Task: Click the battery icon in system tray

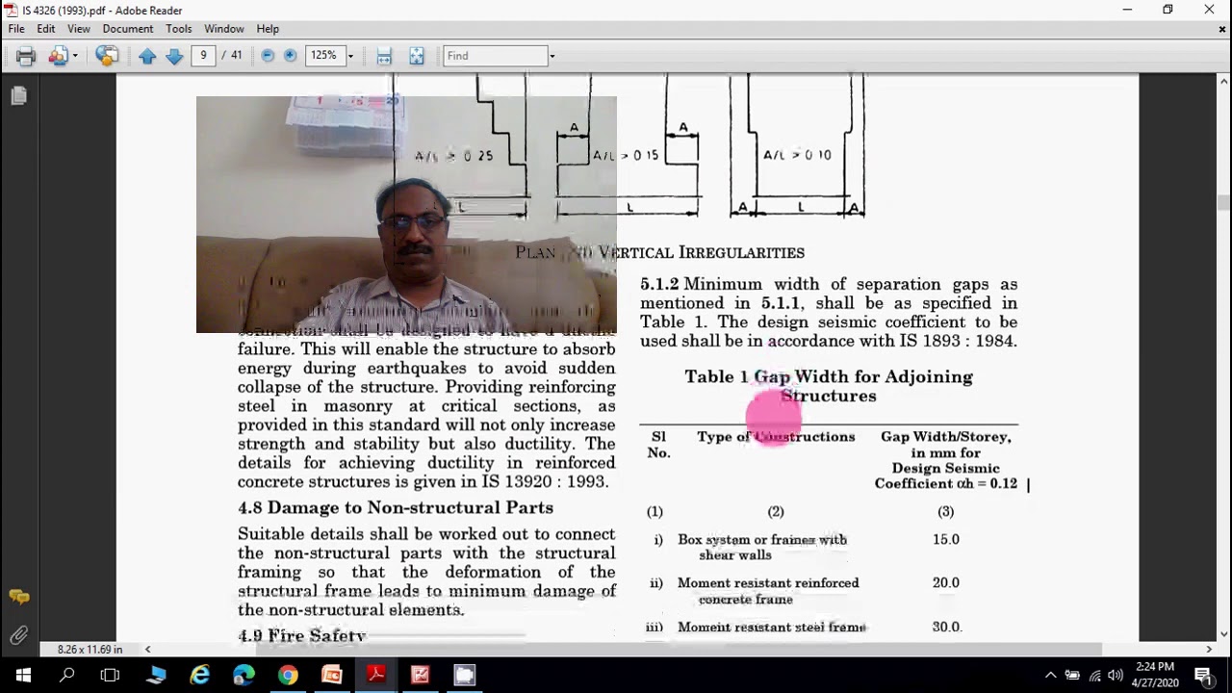Action: (x=1072, y=676)
